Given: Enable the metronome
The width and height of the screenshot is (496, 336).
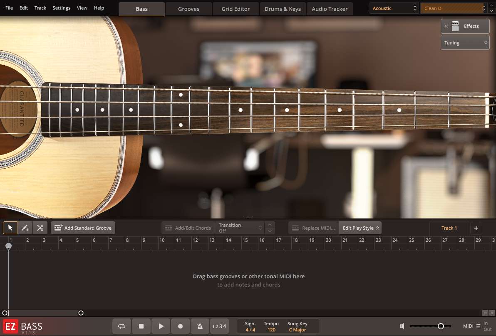Looking at the screenshot, I should tap(200, 326).
